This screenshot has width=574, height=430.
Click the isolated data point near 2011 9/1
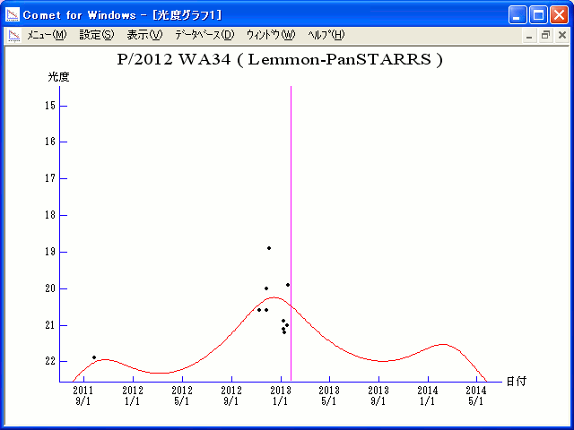coord(94,357)
